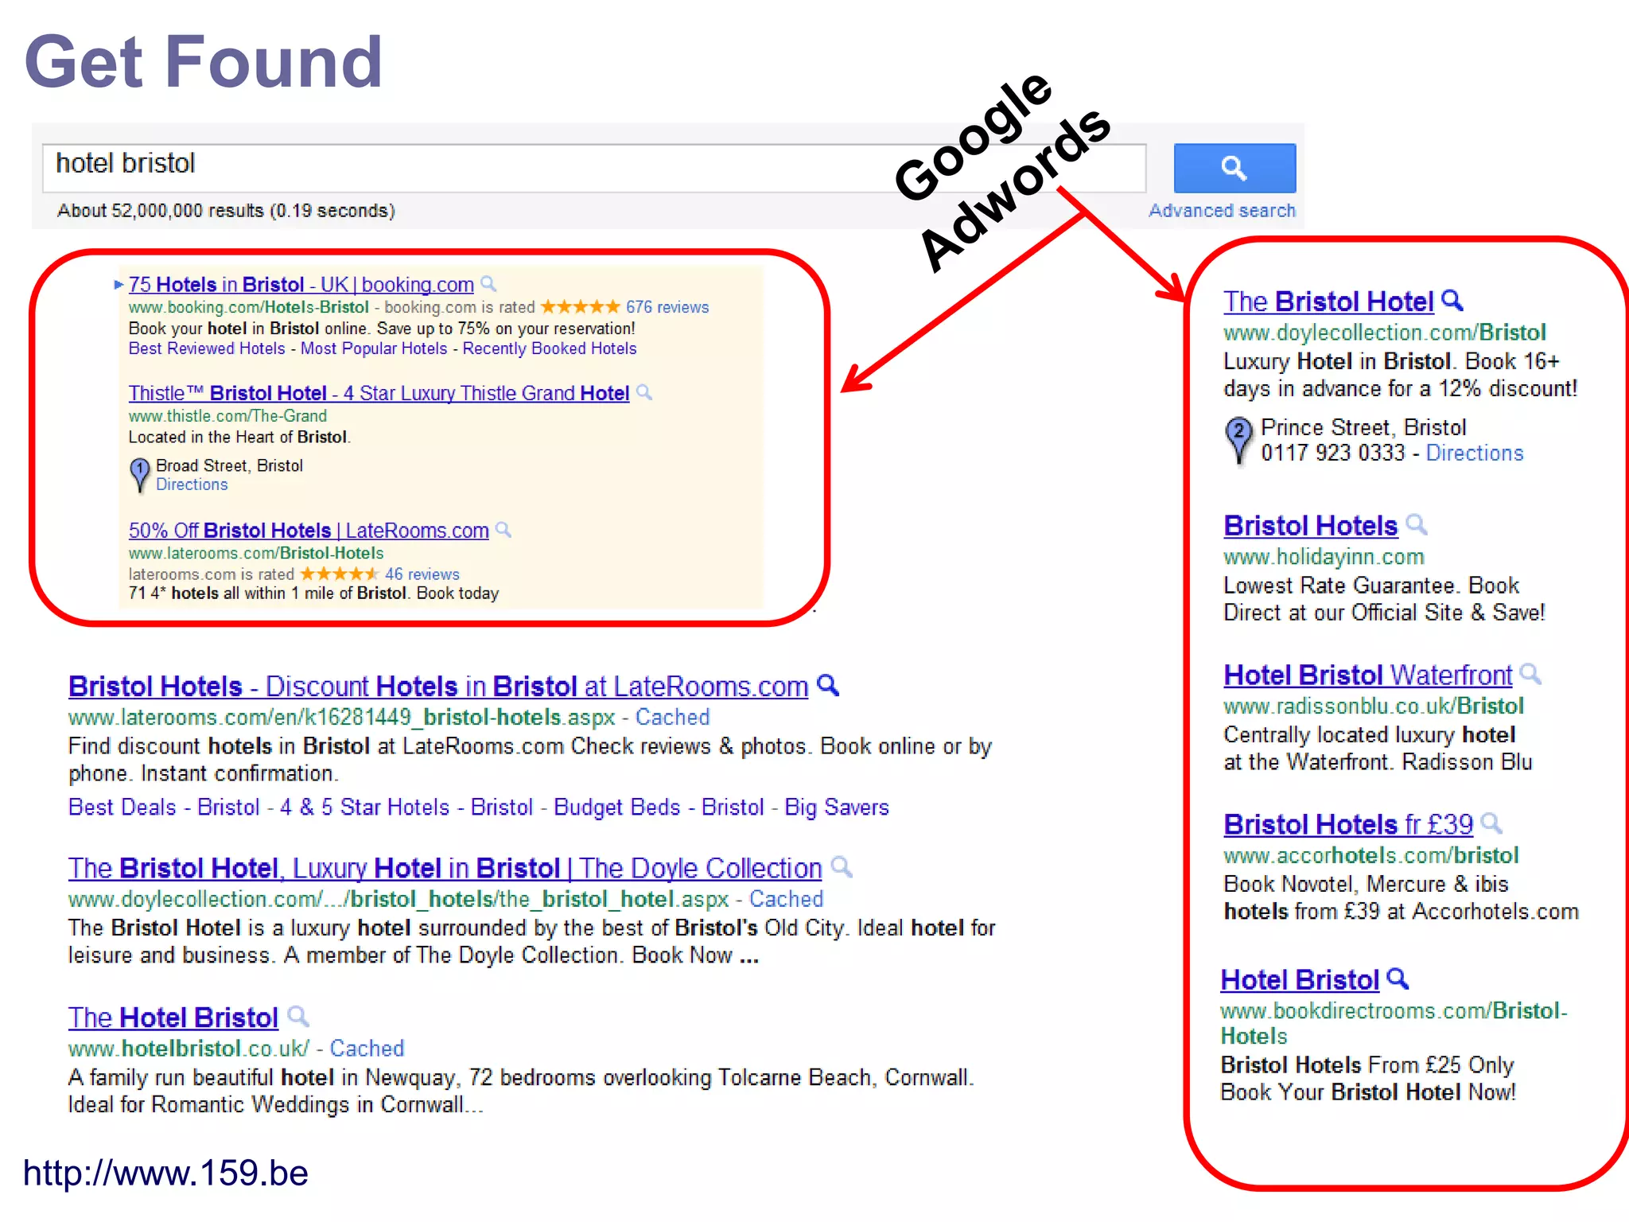Focus the 'hotel bristol' search box

593,168
